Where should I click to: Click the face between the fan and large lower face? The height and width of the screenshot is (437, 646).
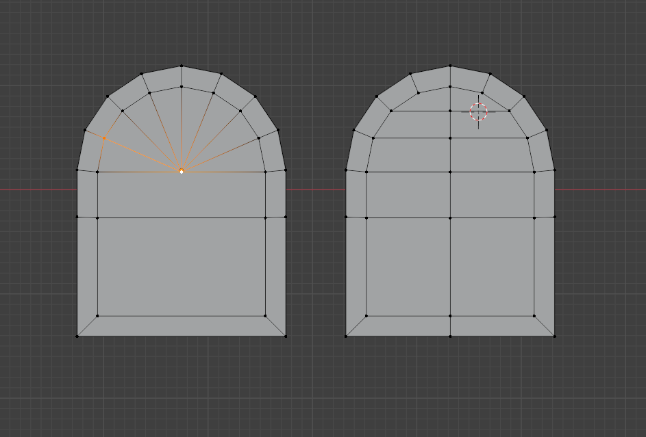(x=182, y=195)
